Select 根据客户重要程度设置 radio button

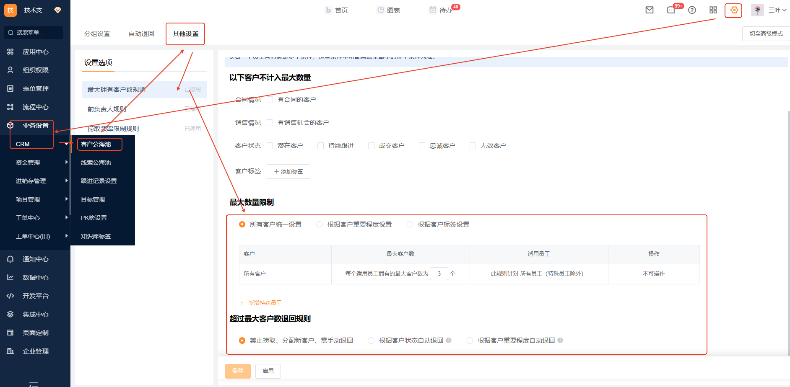click(x=320, y=224)
